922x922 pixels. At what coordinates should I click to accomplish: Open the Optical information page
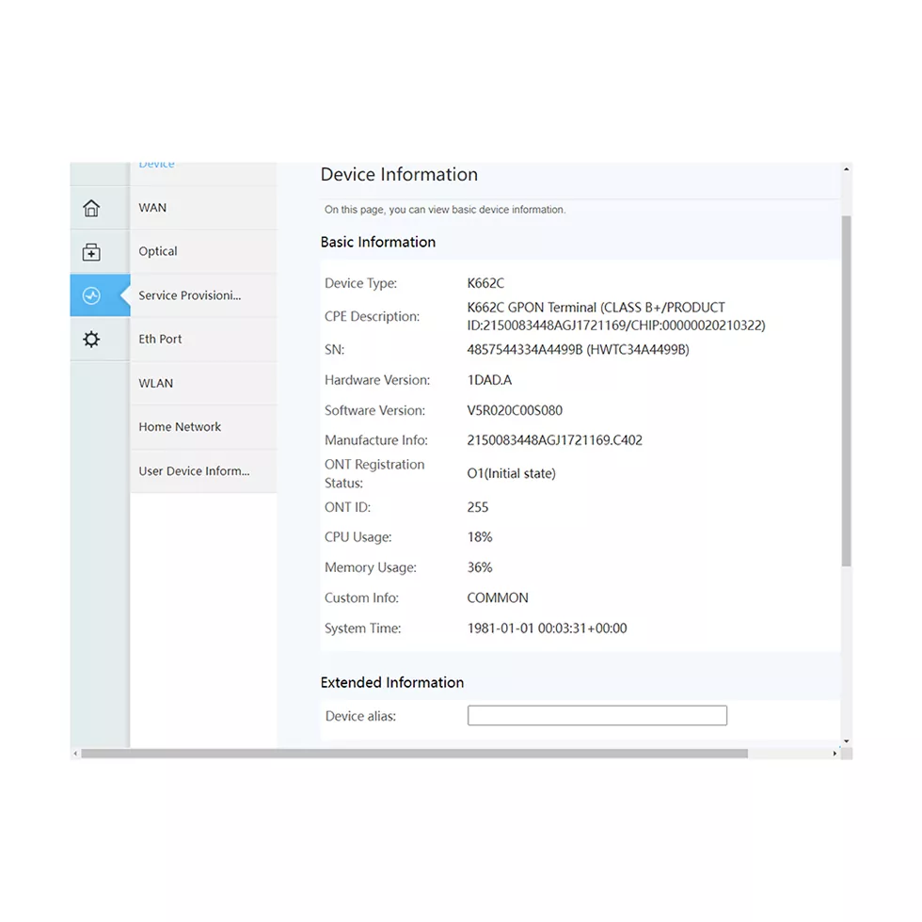[158, 252]
